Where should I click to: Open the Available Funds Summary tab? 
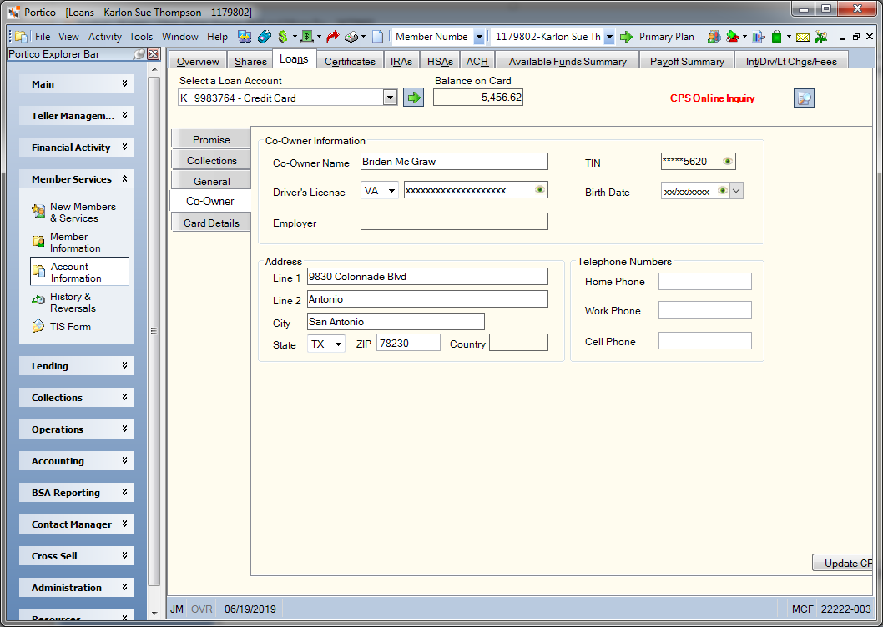568,62
